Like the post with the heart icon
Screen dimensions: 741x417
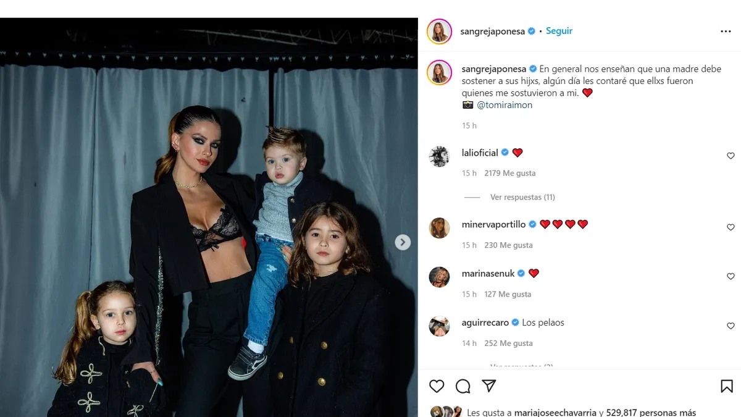coord(437,386)
